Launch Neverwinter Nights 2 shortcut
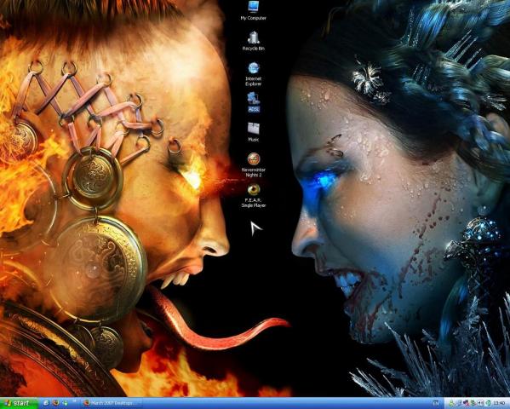This screenshot has height=409, width=510. [x=254, y=164]
